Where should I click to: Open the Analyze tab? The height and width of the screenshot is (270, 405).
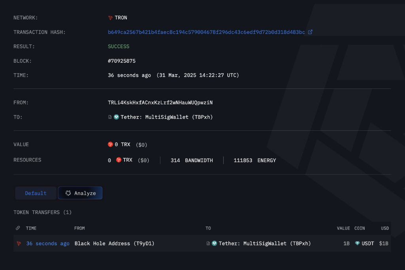coord(80,193)
